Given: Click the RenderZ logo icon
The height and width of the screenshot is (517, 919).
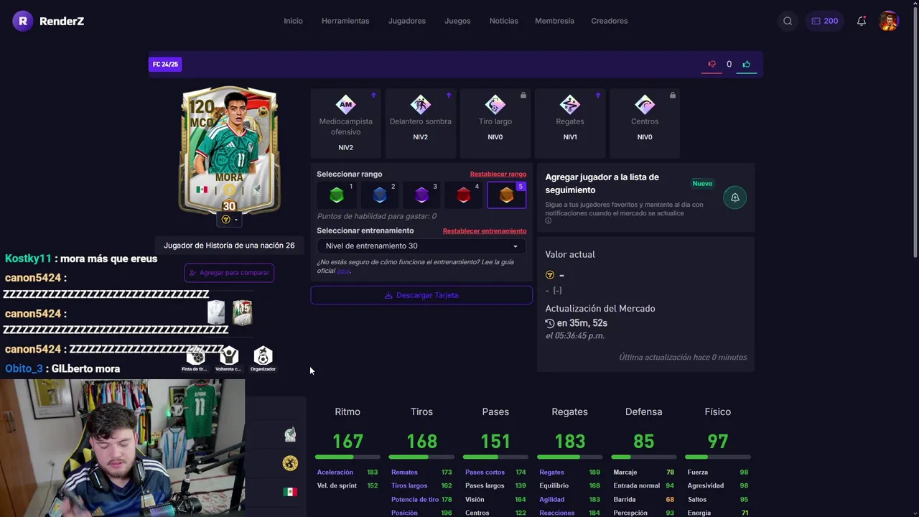Looking at the screenshot, I should coord(23,21).
